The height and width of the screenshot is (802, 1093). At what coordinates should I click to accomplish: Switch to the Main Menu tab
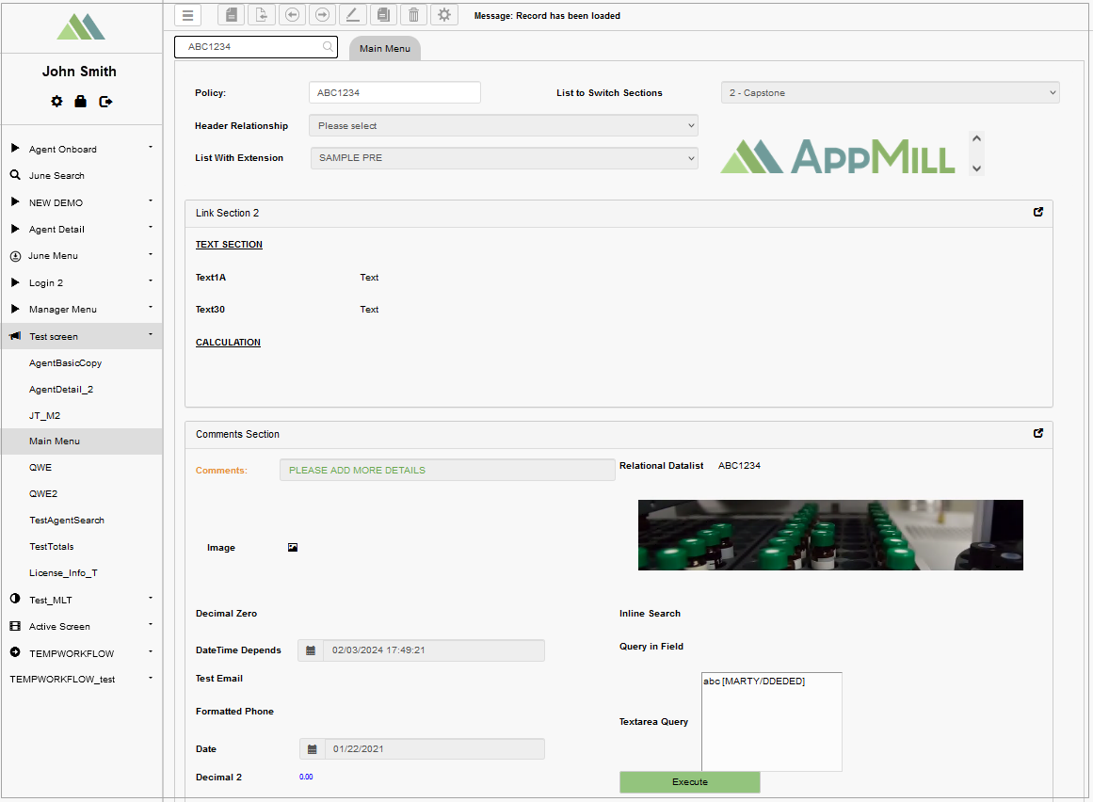pos(385,48)
